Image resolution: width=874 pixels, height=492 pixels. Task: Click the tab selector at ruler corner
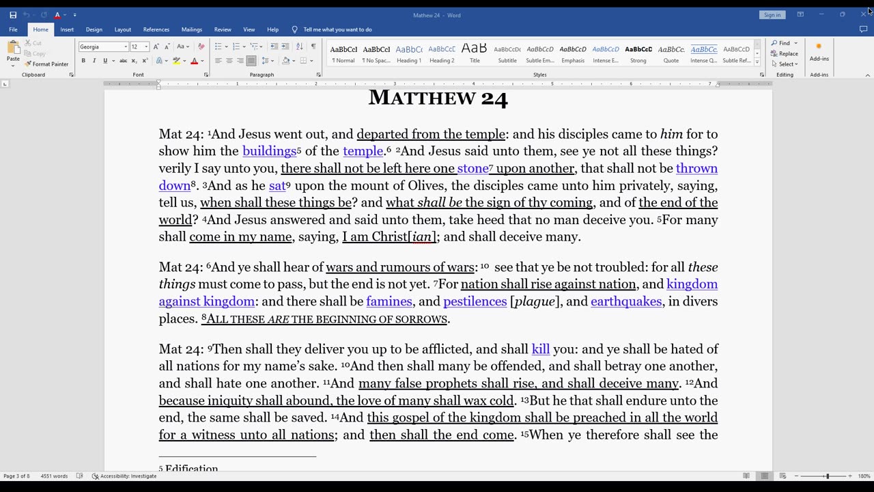click(5, 84)
